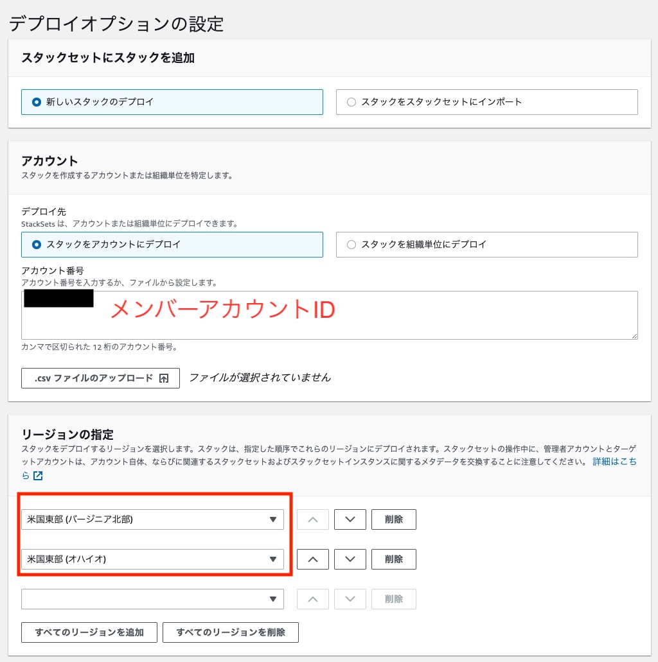
Task: Click disabled up chevron for バージニア北部
Action: 313,519
